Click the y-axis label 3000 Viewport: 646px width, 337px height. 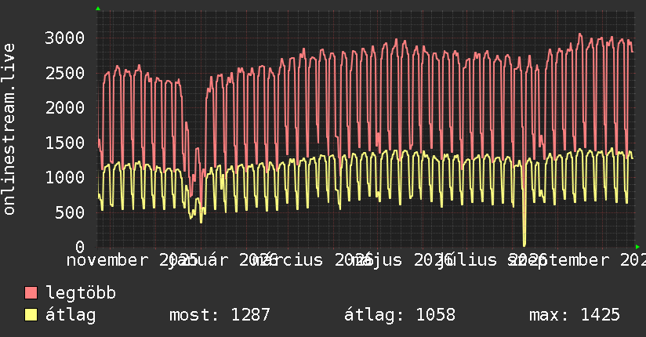[65, 38]
